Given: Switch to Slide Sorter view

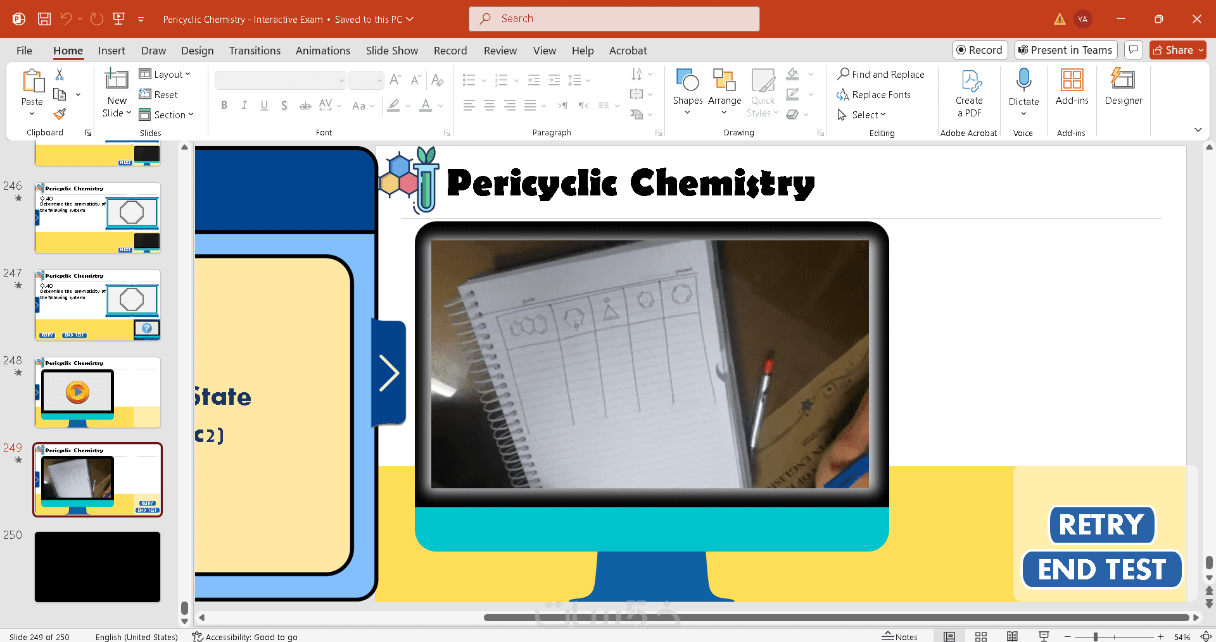Looking at the screenshot, I should (981, 636).
